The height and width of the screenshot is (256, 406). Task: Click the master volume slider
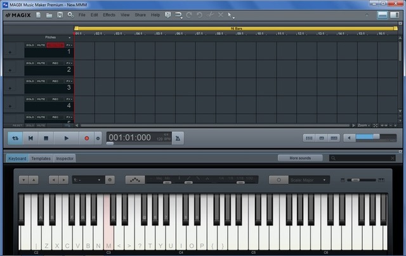point(367,138)
